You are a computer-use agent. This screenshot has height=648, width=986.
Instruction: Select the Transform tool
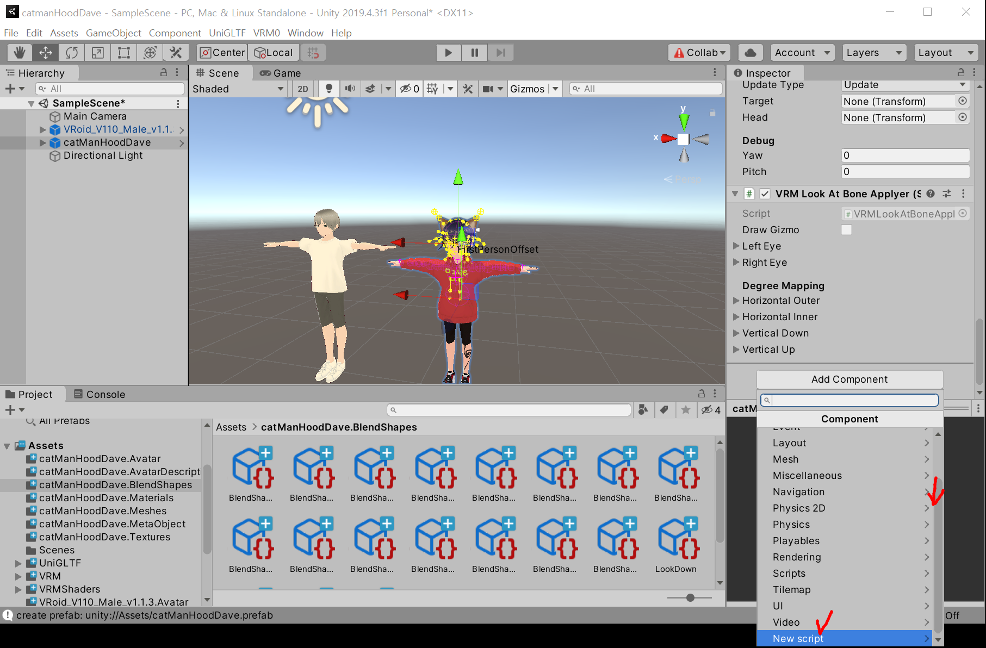coord(150,53)
